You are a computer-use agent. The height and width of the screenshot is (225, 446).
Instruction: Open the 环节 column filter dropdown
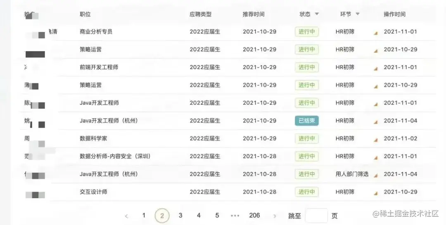358,14
